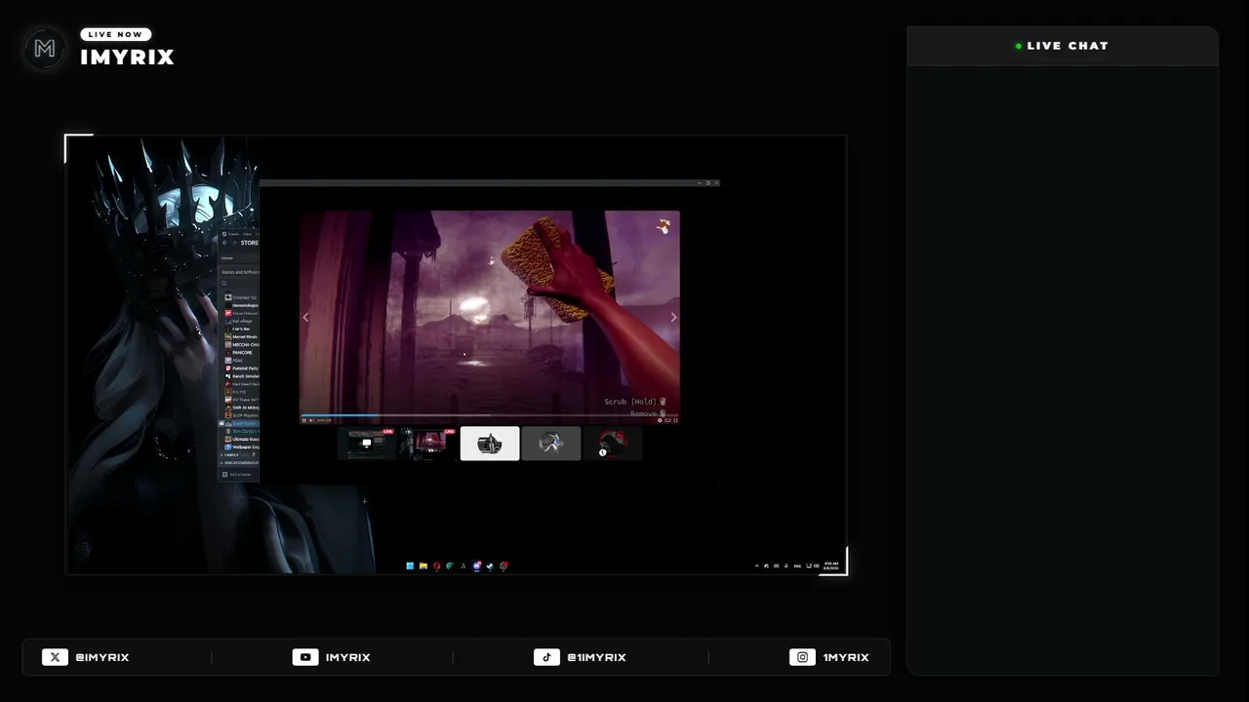The height and width of the screenshot is (702, 1249).
Task: Pause the screenshot viewer video
Action: point(304,420)
